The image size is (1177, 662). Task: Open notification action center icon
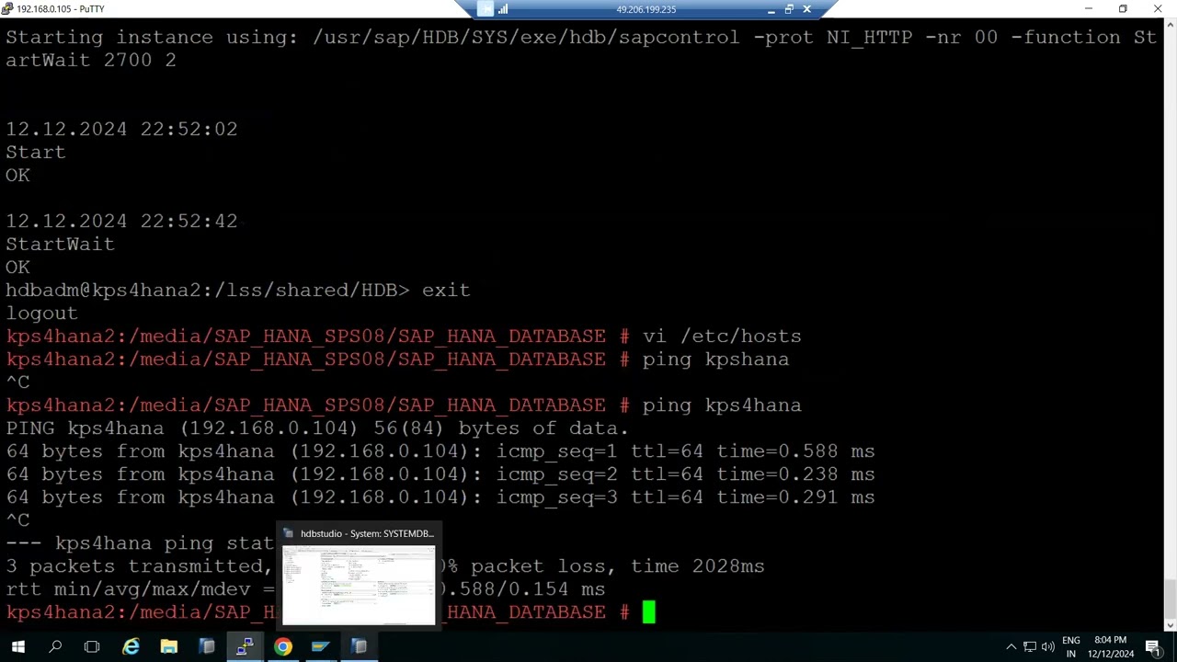tap(1152, 646)
